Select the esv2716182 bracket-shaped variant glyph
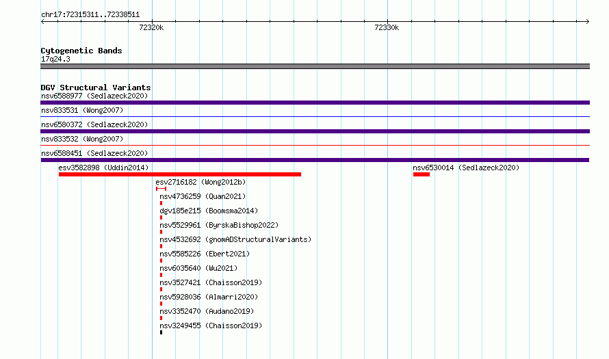This screenshot has height=359, width=609. (x=161, y=189)
